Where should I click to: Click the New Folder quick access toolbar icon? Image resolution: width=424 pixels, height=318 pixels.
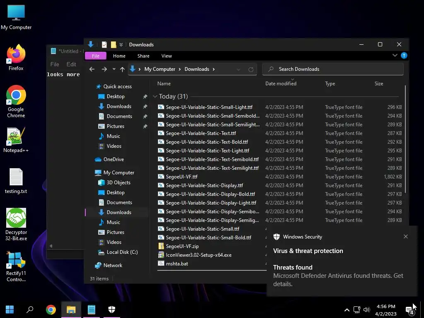tap(113, 45)
